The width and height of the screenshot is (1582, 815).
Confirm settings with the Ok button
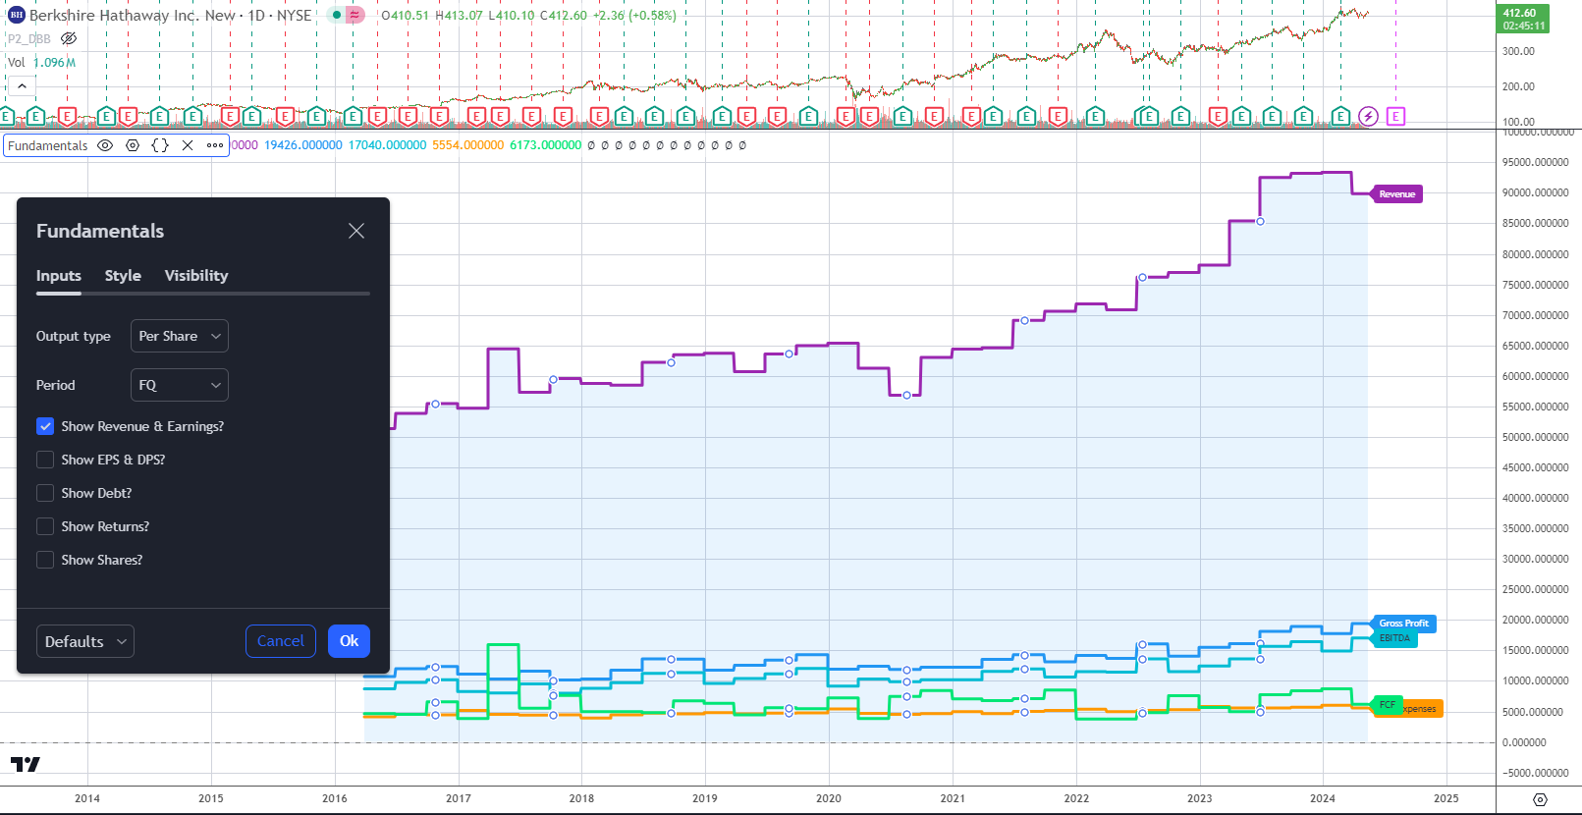[349, 641]
